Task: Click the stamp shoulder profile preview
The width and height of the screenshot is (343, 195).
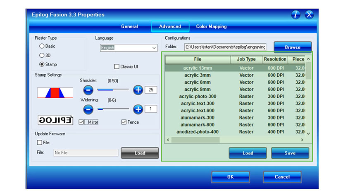Action: click(55, 92)
